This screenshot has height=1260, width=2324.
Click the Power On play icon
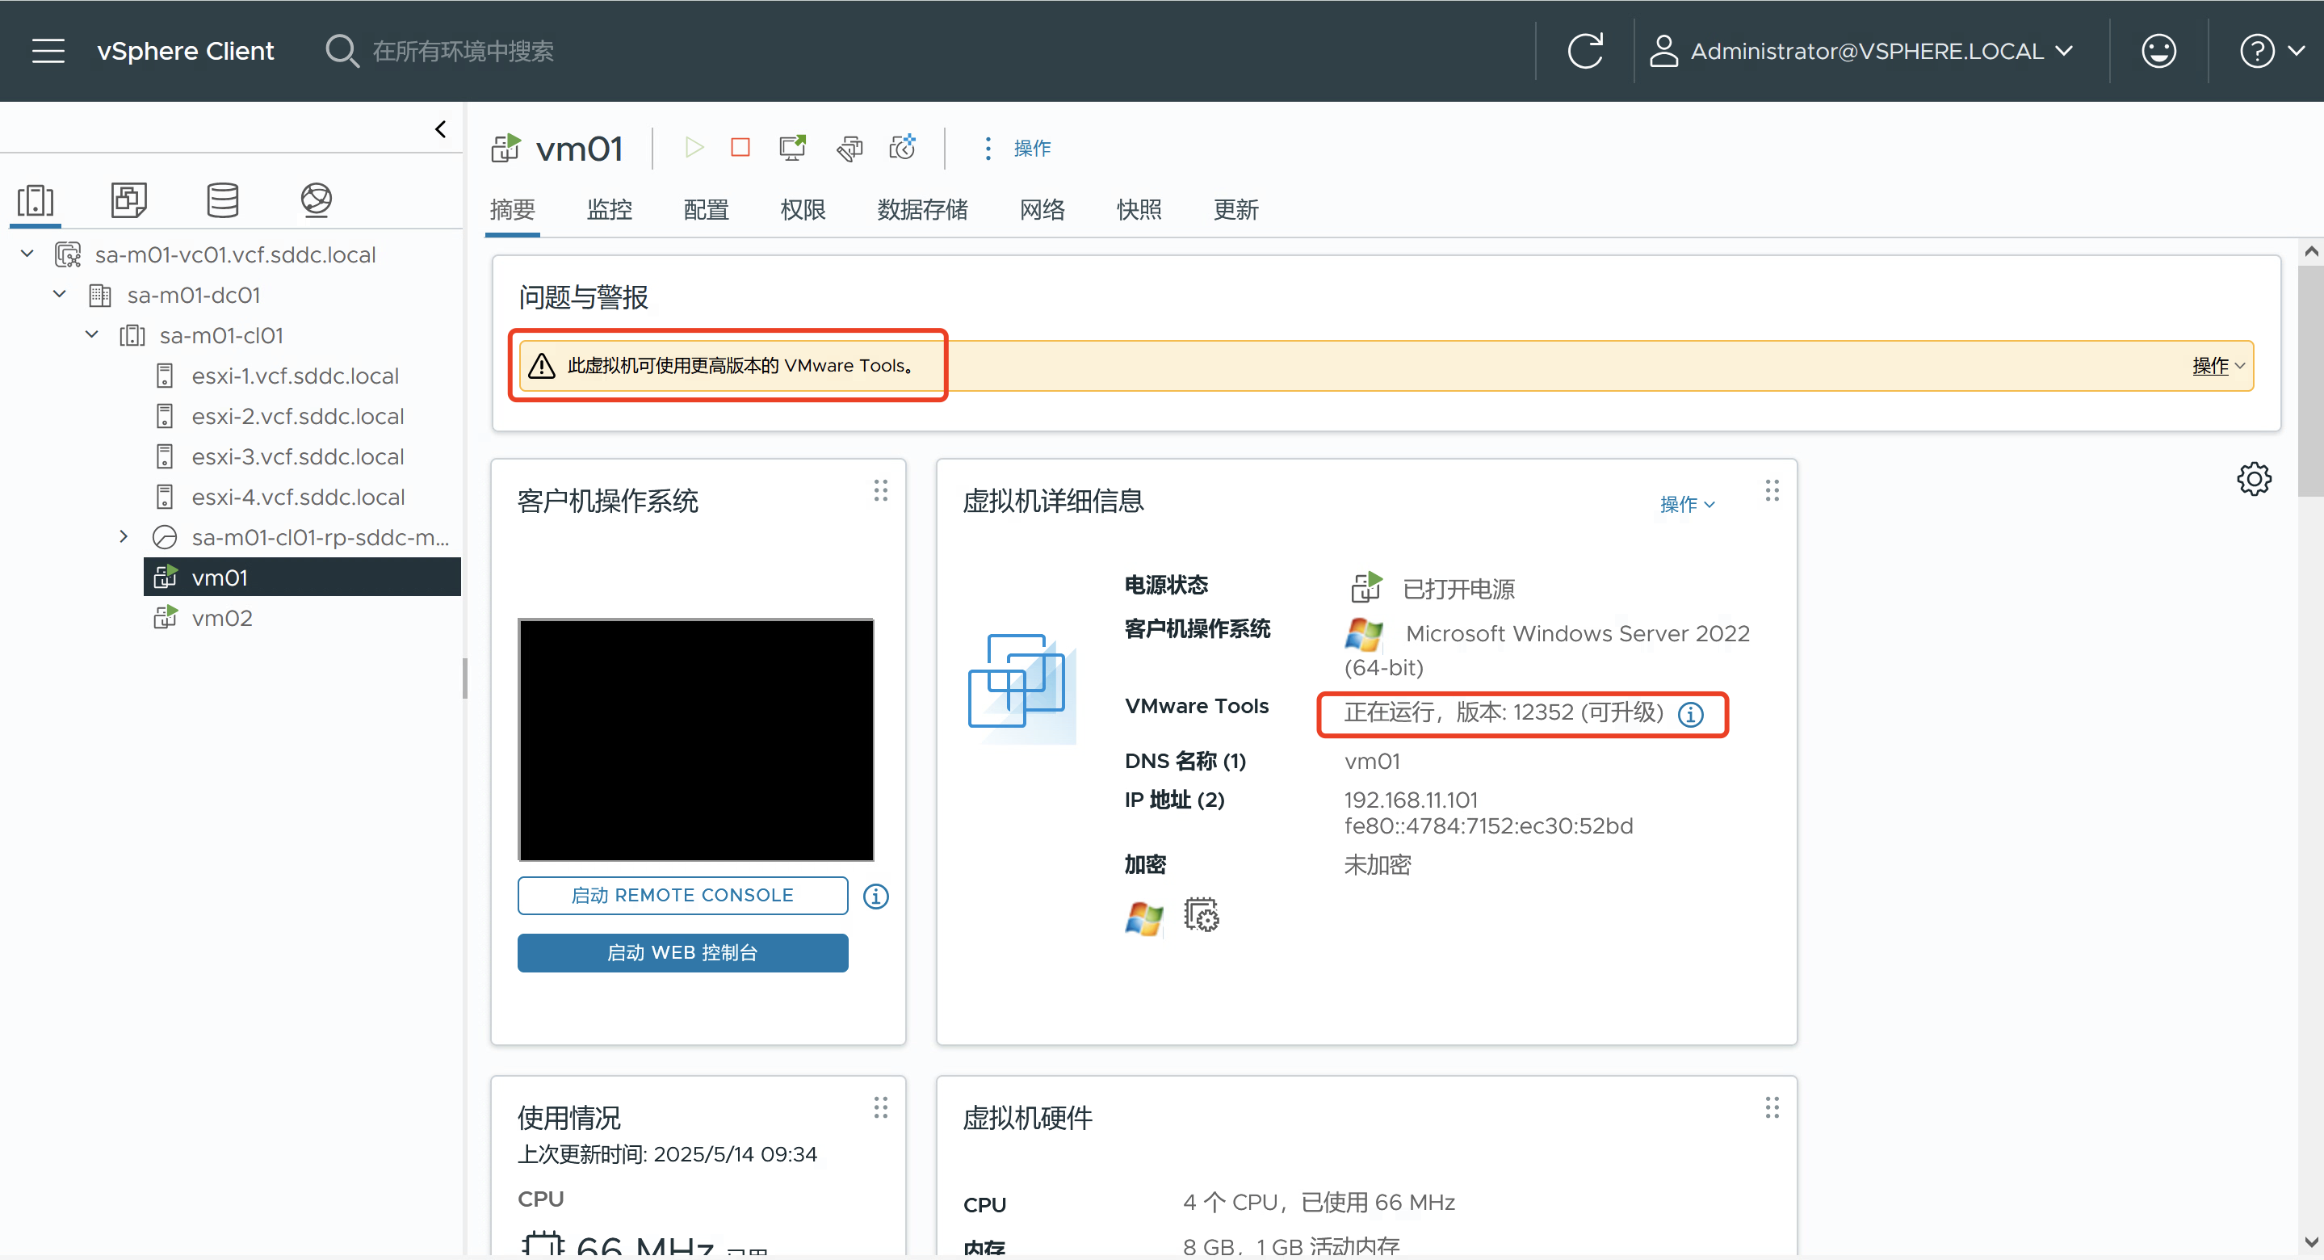point(694,147)
